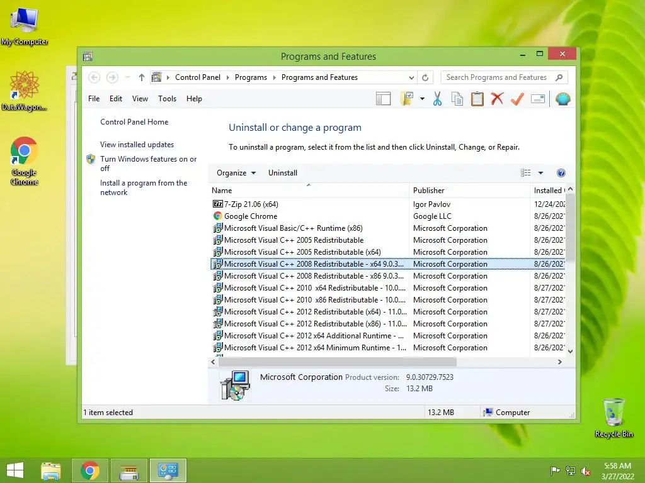Select Visual C++ 2012 Redistributable (x86) row
The height and width of the screenshot is (483, 645).
[387, 324]
